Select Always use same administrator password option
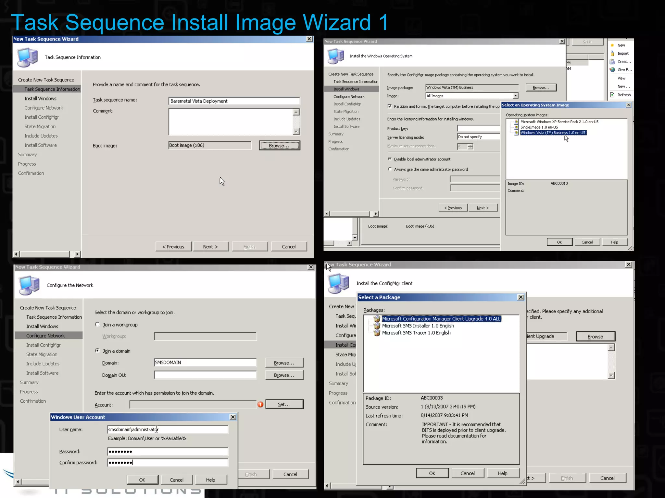Viewport: 665px width, 498px height. pos(390,169)
